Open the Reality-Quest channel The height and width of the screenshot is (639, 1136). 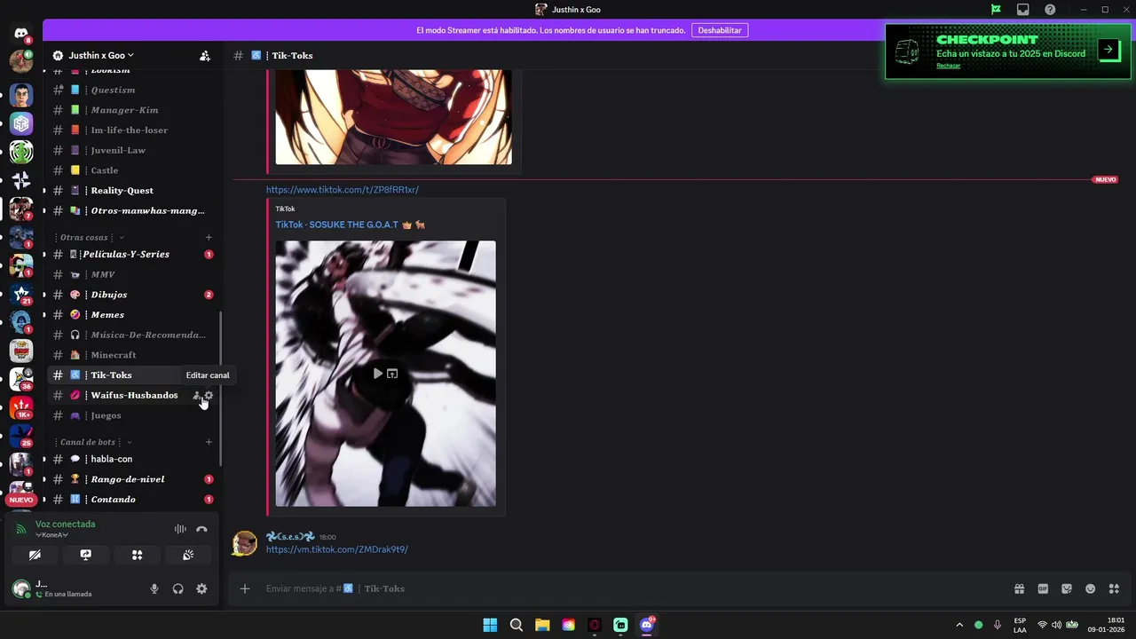point(132,190)
